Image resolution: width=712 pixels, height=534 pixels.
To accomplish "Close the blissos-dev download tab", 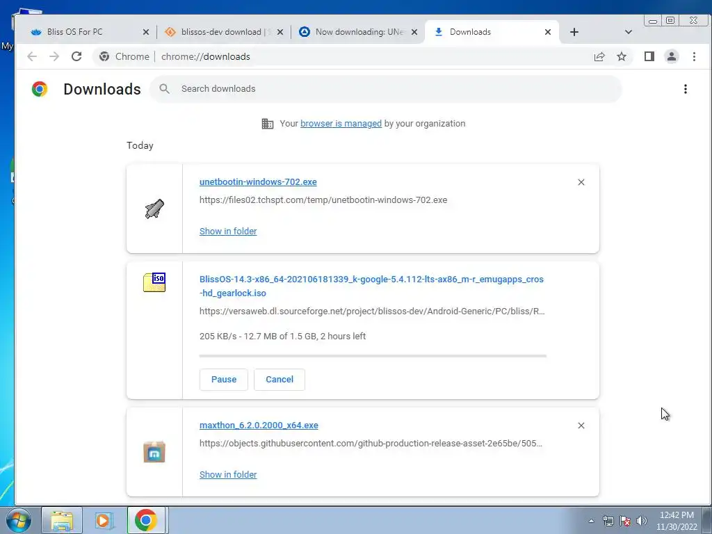I will pos(280,32).
